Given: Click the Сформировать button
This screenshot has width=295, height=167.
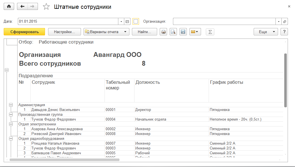Looking at the screenshot, I should (x=25, y=32).
